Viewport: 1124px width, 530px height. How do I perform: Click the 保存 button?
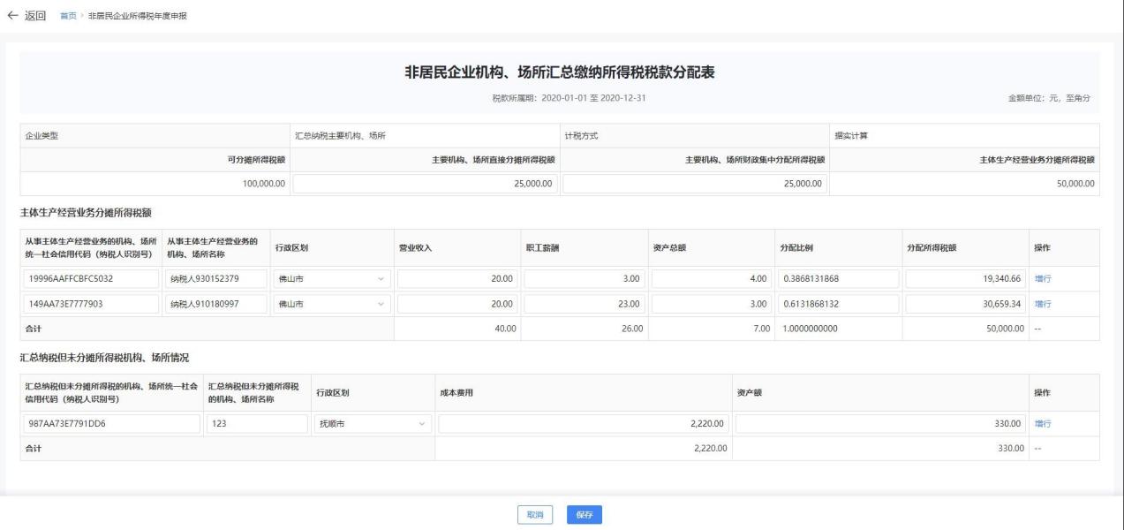tap(585, 515)
